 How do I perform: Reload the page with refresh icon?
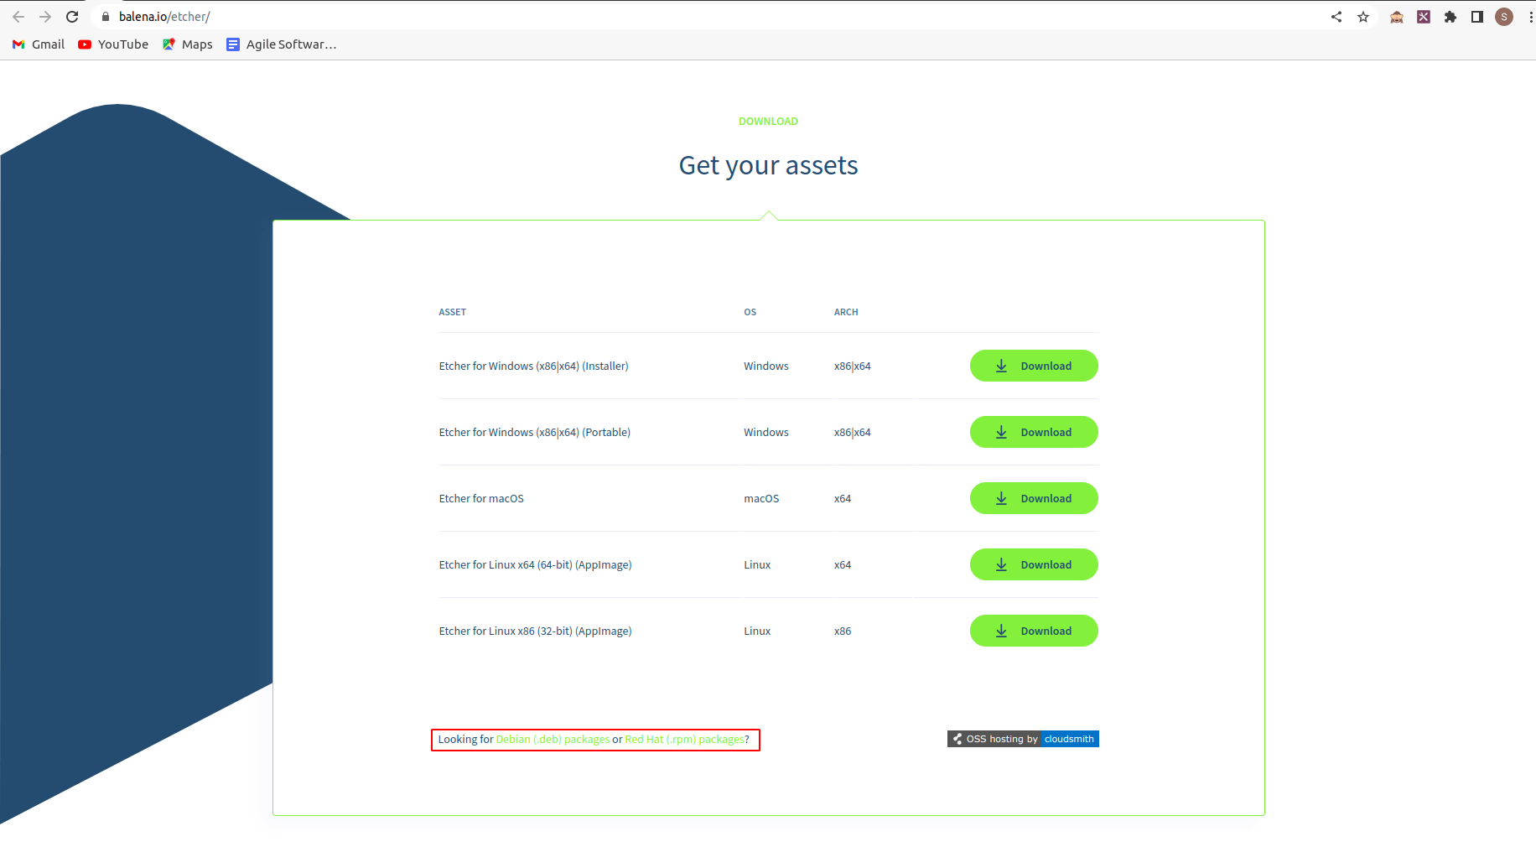[x=72, y=17]
